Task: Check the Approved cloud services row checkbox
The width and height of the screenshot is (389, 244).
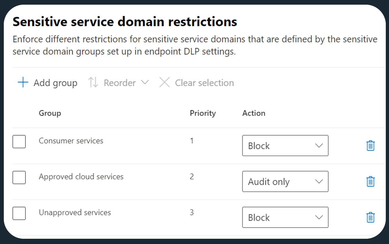Action: (19, 177)
